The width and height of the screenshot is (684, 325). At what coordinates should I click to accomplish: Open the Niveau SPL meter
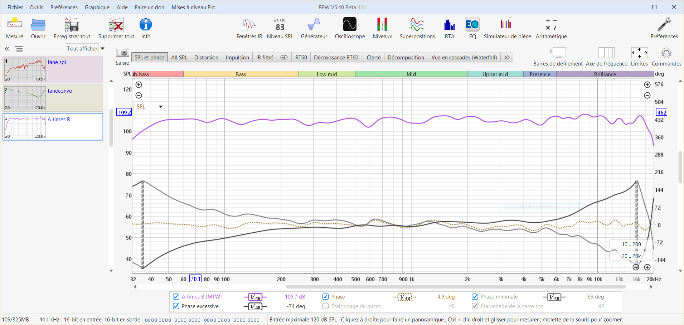pos(280,28)
